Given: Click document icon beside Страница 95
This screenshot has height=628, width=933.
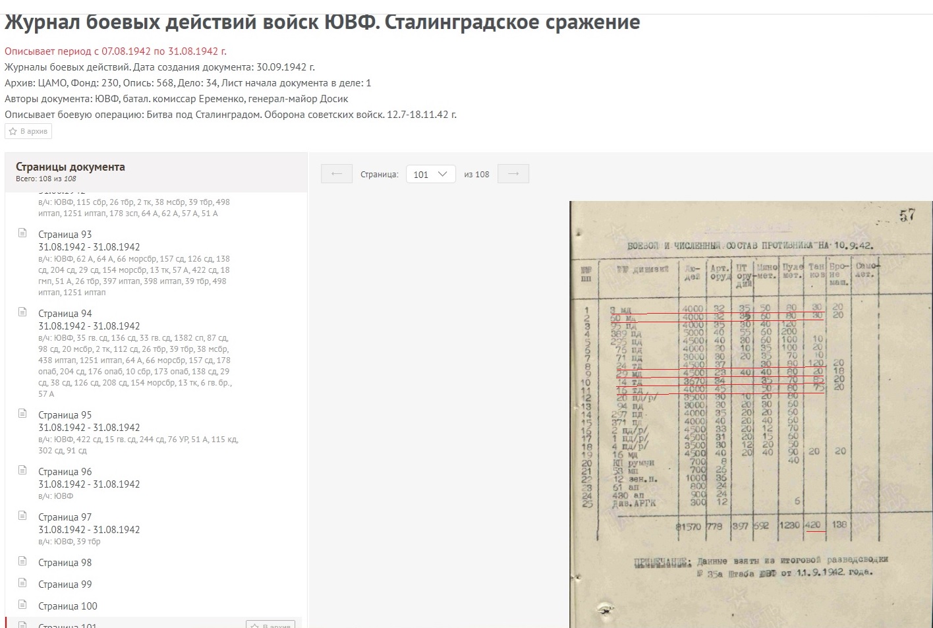Looking at the screenshot, I should [22, 413].
